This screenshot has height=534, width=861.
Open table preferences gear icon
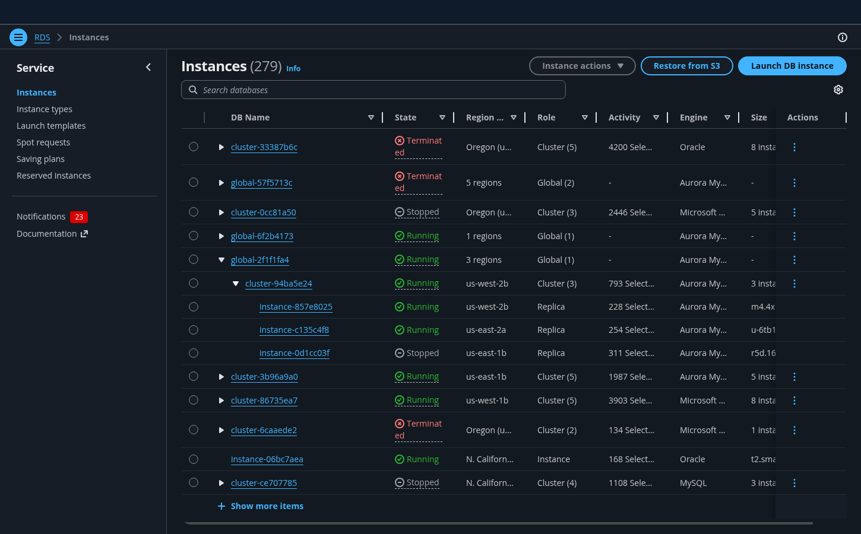[x=838, y=90]
